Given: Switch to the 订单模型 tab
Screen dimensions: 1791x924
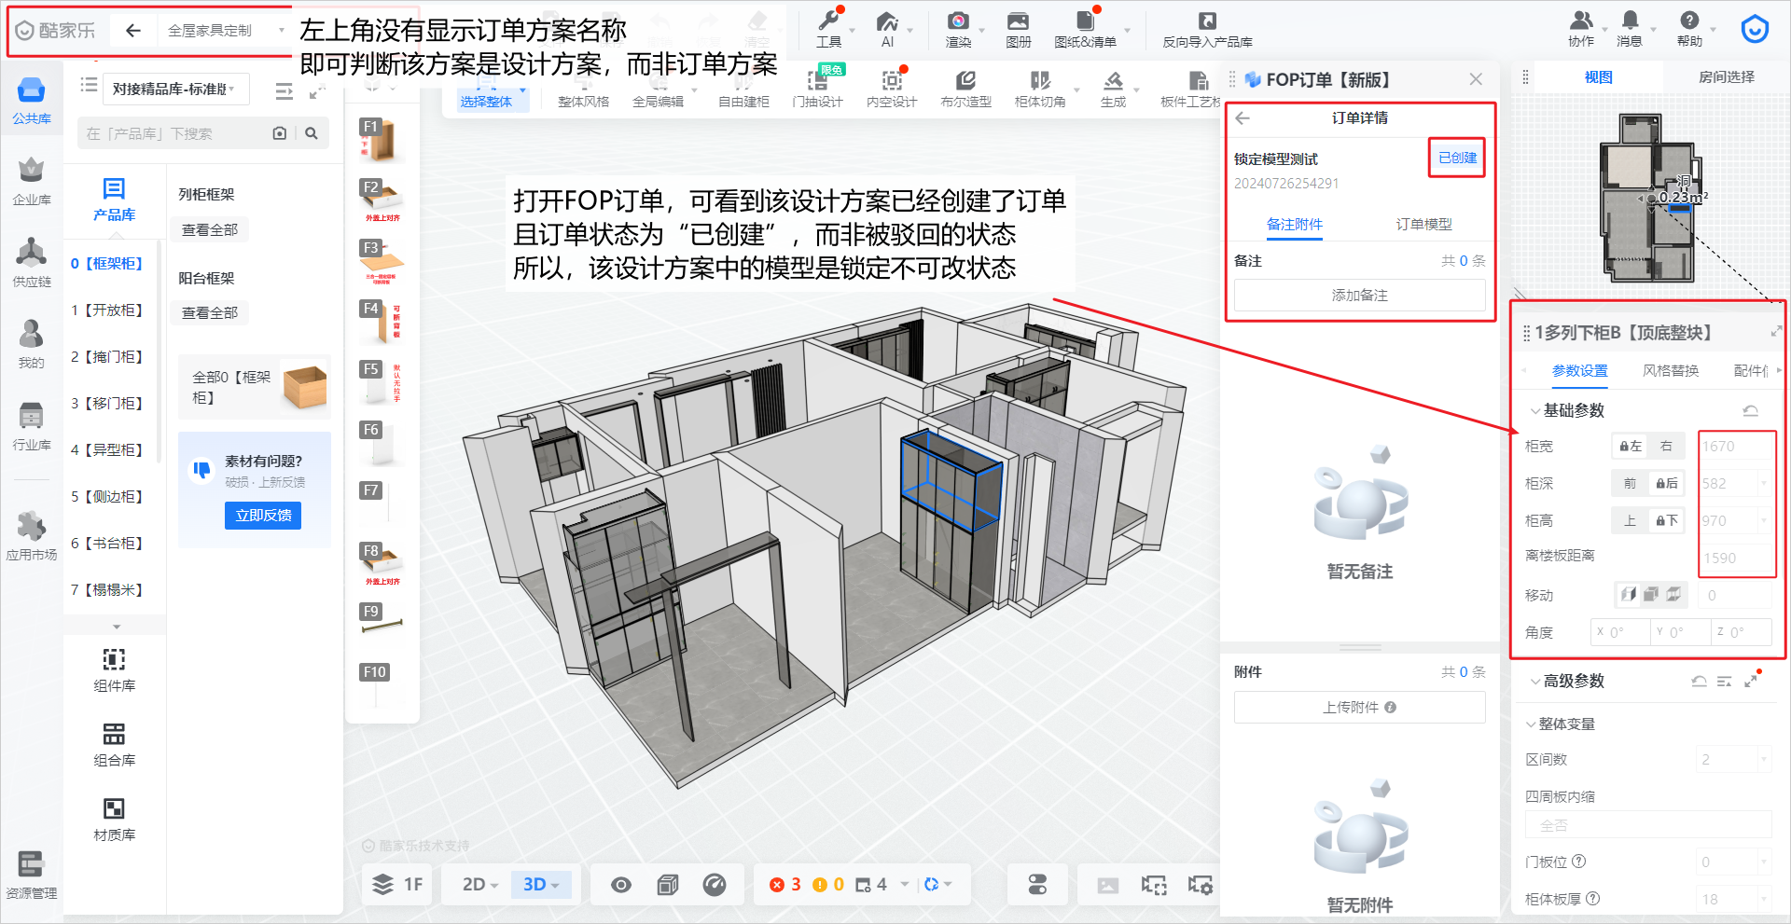Looking at the screenshot, I should tap(1423, 225).
